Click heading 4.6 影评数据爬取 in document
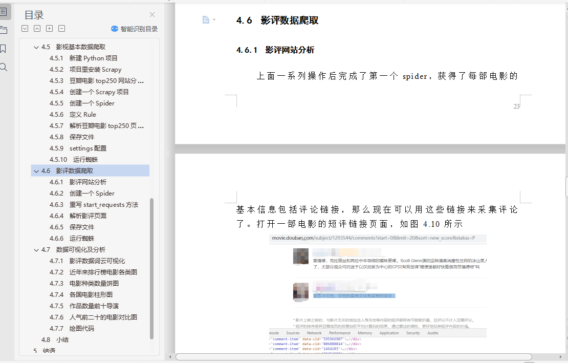Viewport: 568px width, 363px height. pyautogui.click(x=277, y=20)
